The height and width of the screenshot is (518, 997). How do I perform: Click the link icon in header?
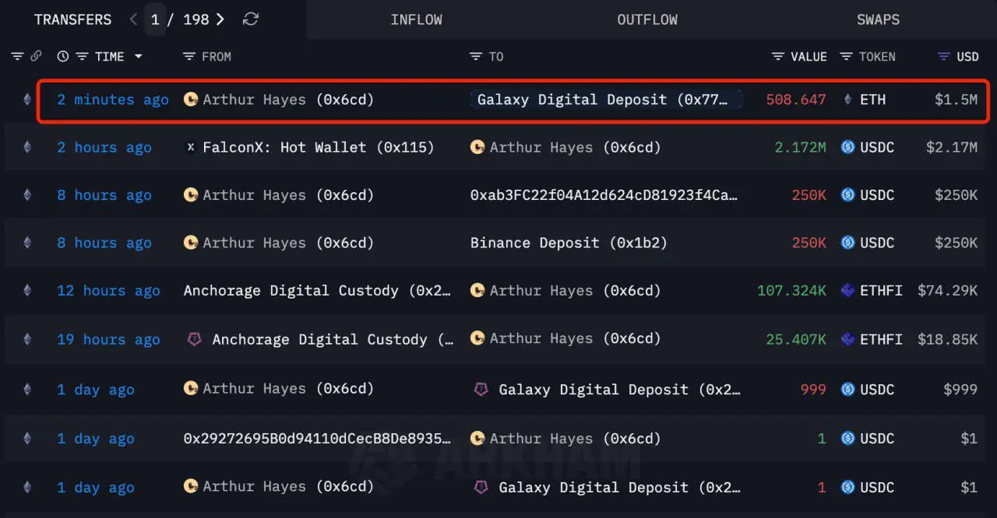[x=36, y=57]
